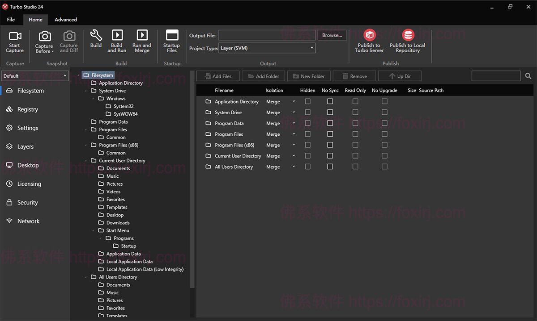Screen dimensions: 537x321
Task: Click the Output File text field
Action: coord(267,35)
